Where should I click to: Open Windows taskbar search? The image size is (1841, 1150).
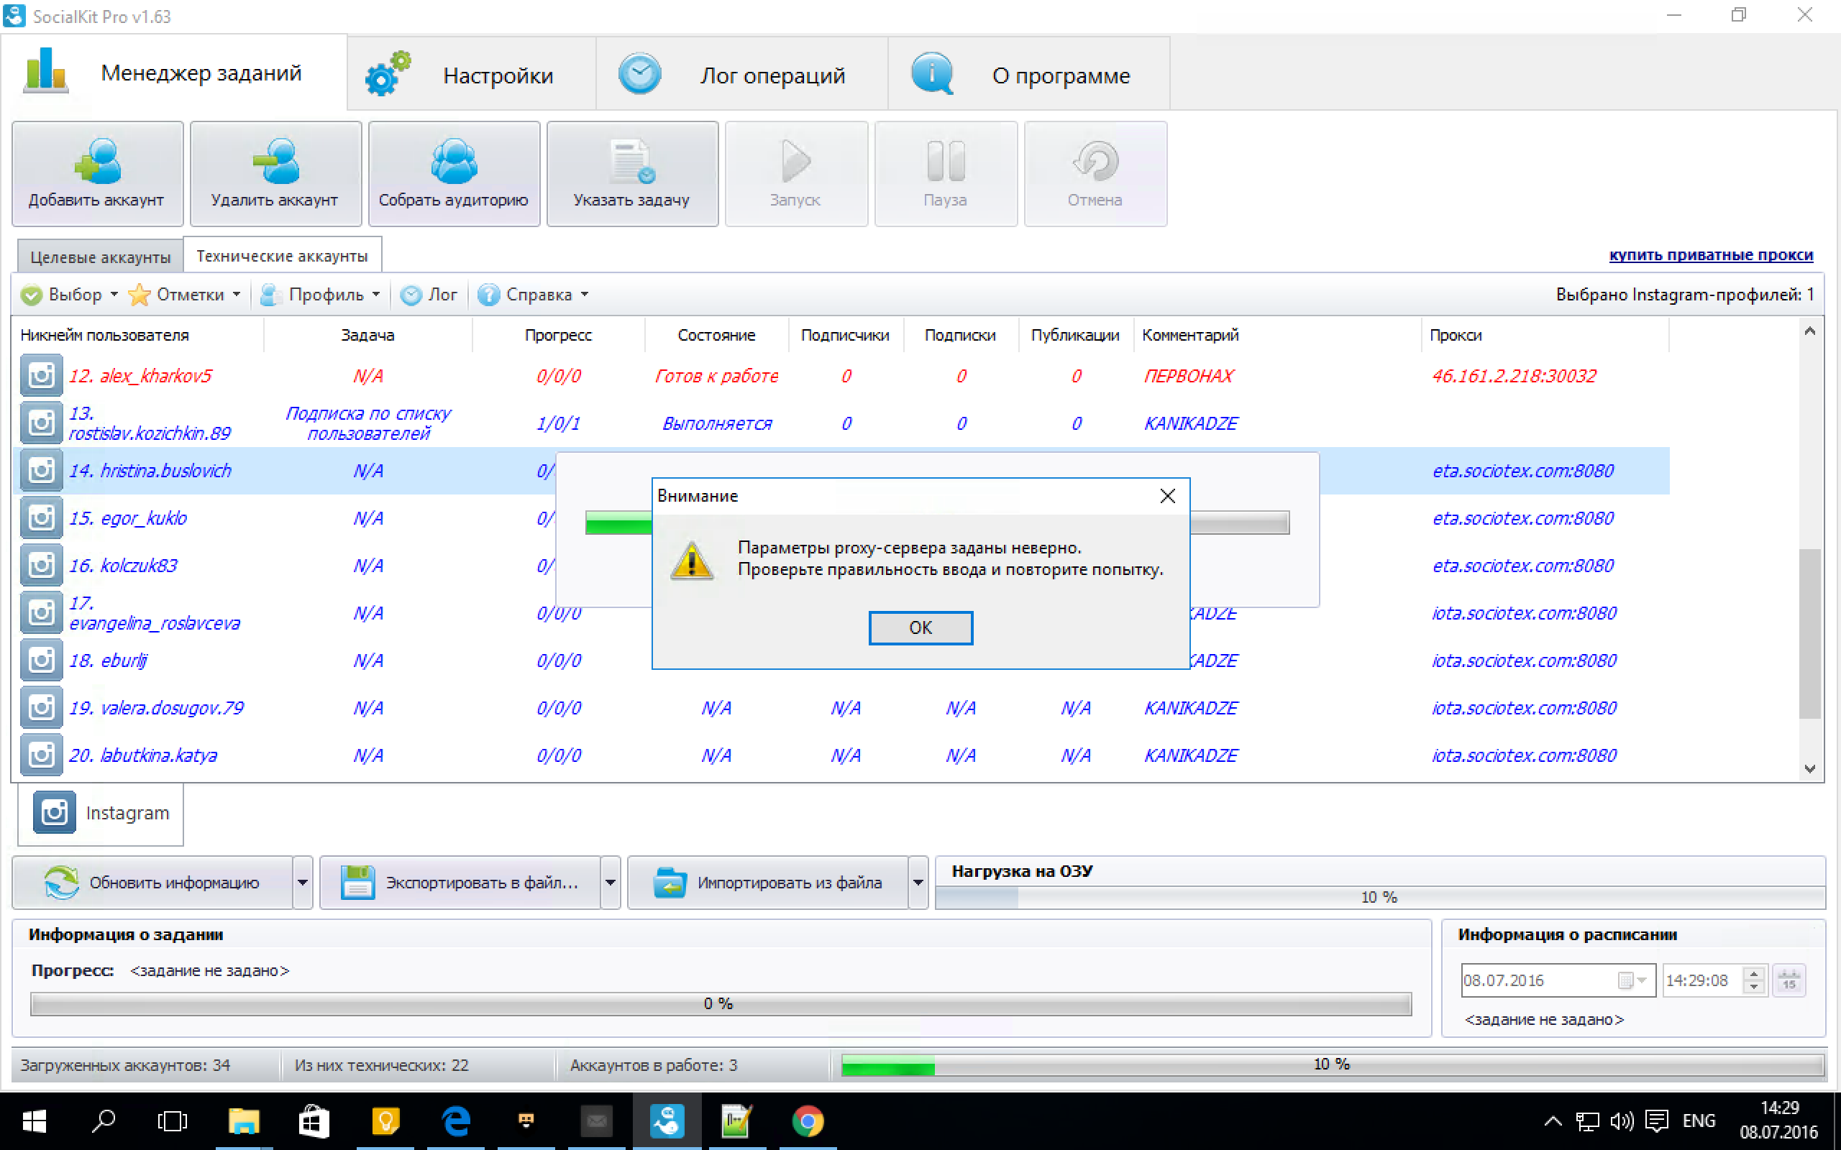104,1121
